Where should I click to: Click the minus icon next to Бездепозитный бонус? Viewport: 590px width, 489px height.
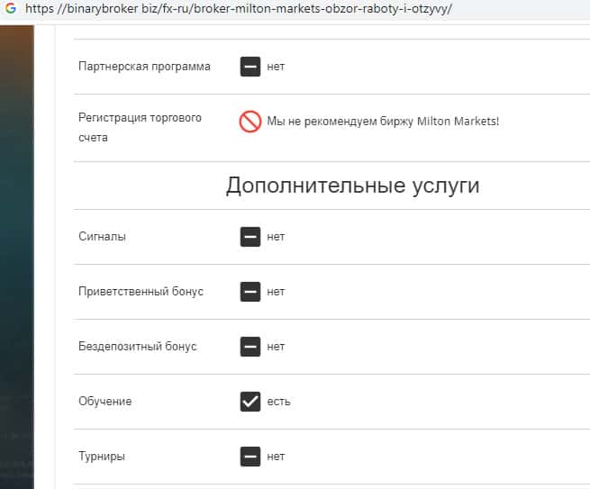point(250,347)
